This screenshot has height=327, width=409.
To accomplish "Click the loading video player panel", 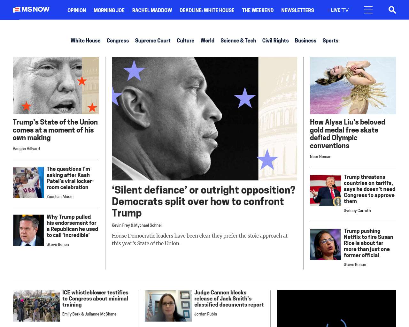I will click(x=336, y=308).
